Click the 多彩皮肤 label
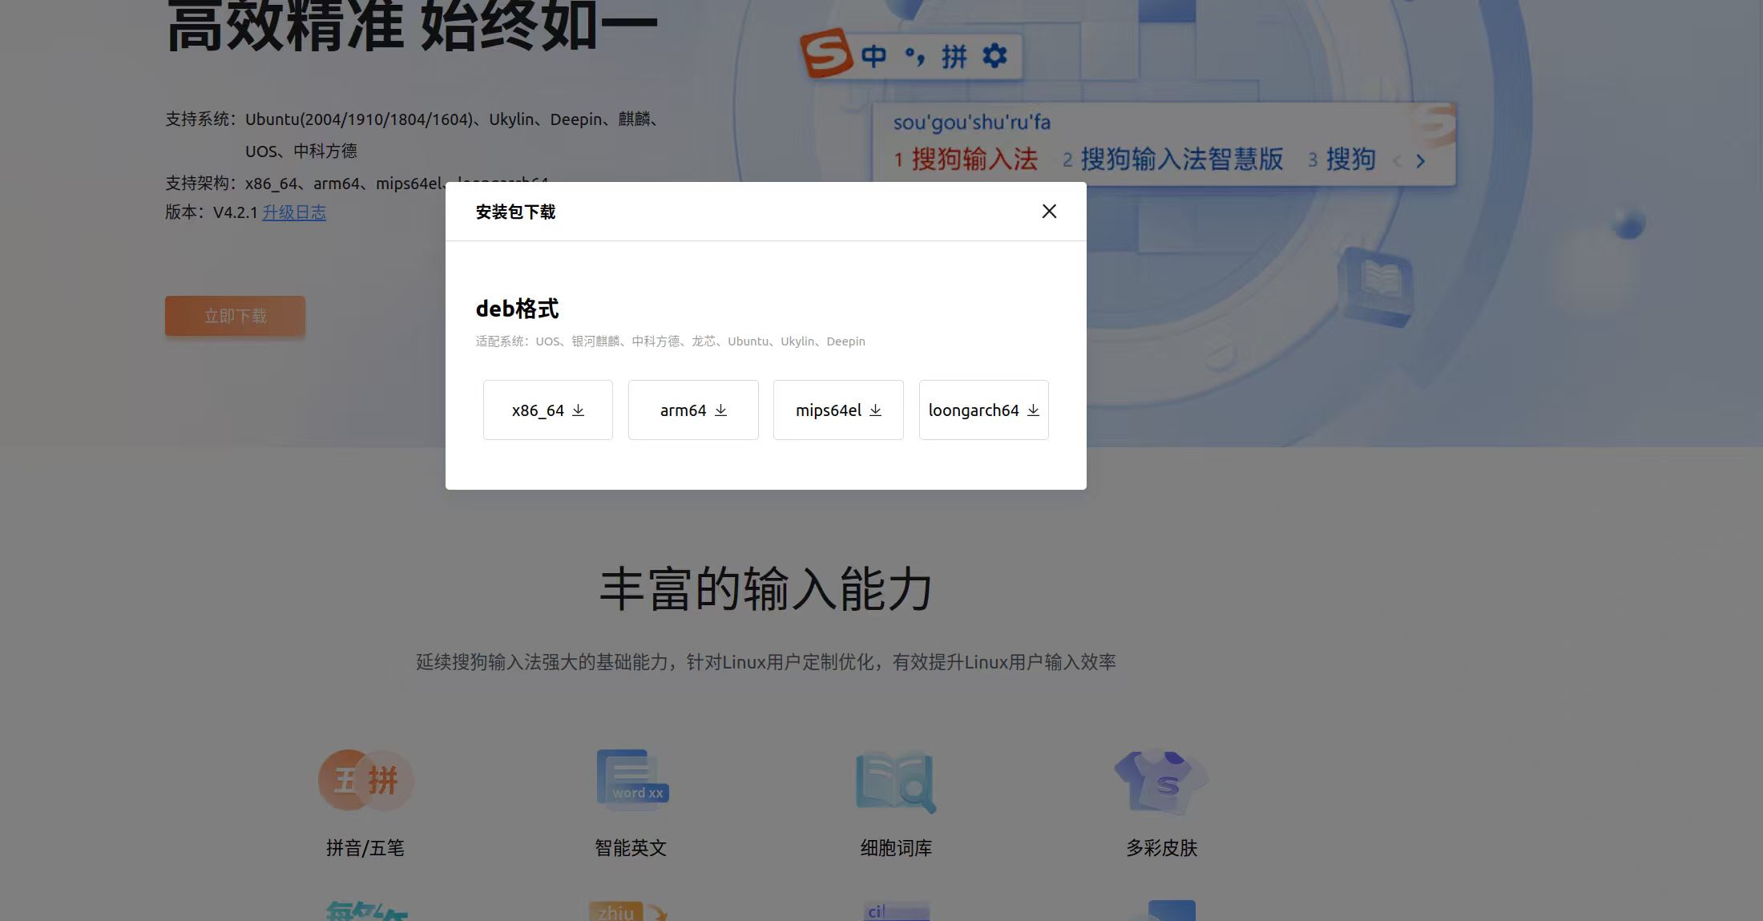This screenshot has width=1763, height=921. pos(1161,848)
